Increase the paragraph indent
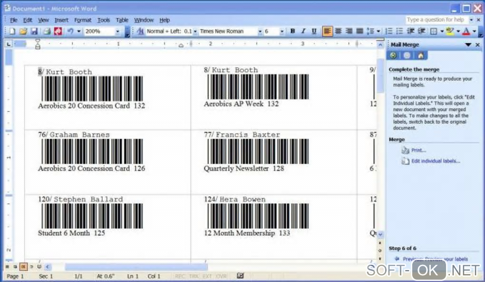 pos(421,31)
